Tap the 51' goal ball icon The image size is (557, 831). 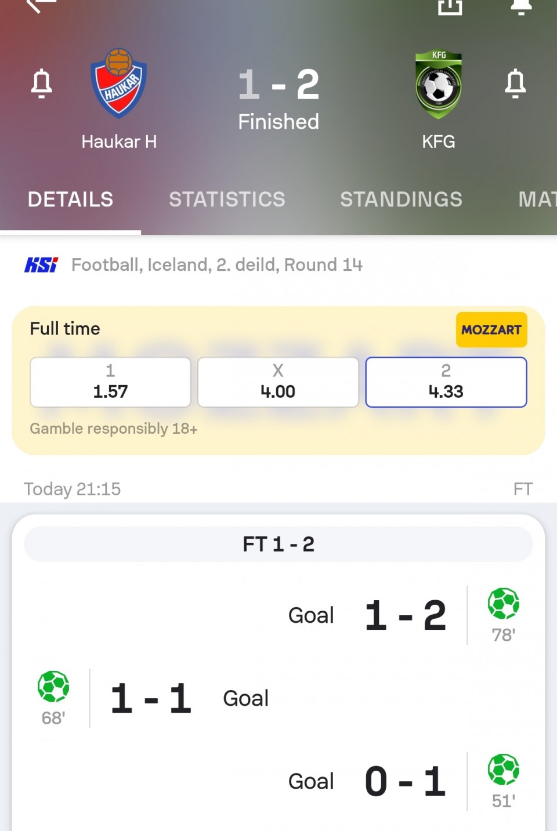[504, 770]
